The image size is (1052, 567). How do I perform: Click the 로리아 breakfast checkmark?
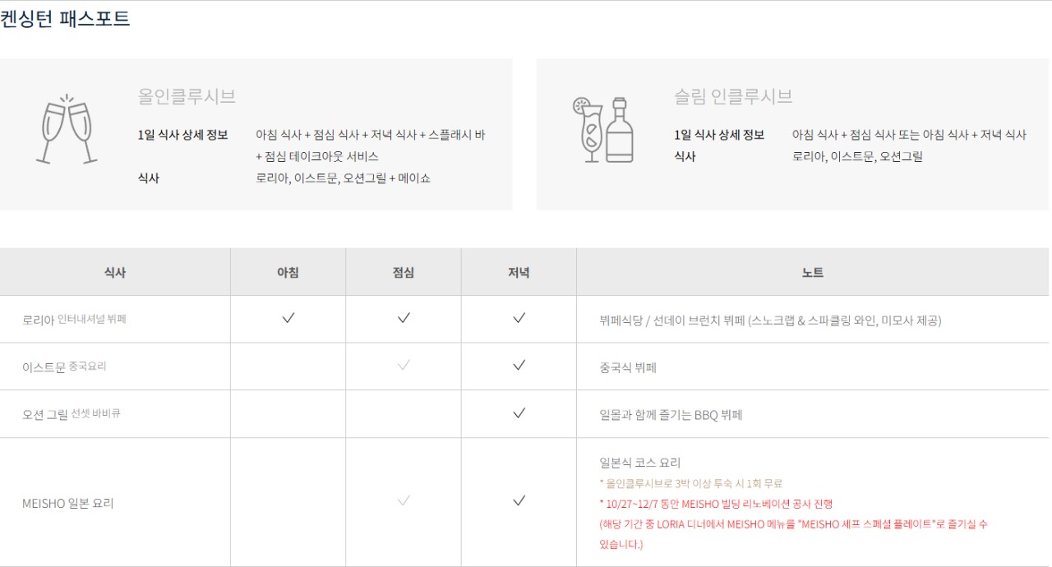[288, 318]
